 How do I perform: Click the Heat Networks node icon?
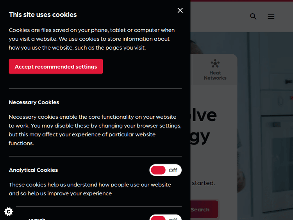coord(215,63)
